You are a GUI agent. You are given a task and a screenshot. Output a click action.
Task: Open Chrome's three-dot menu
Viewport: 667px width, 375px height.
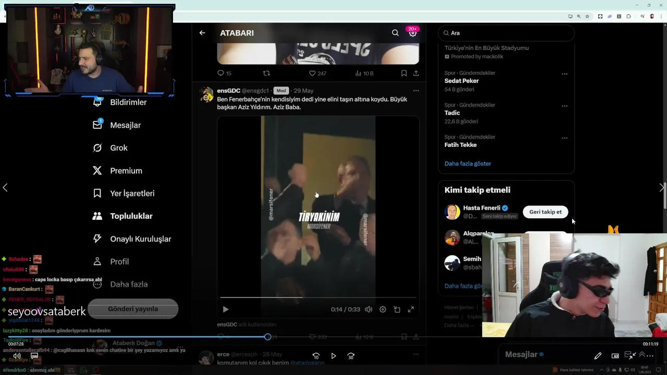[661, 16]
